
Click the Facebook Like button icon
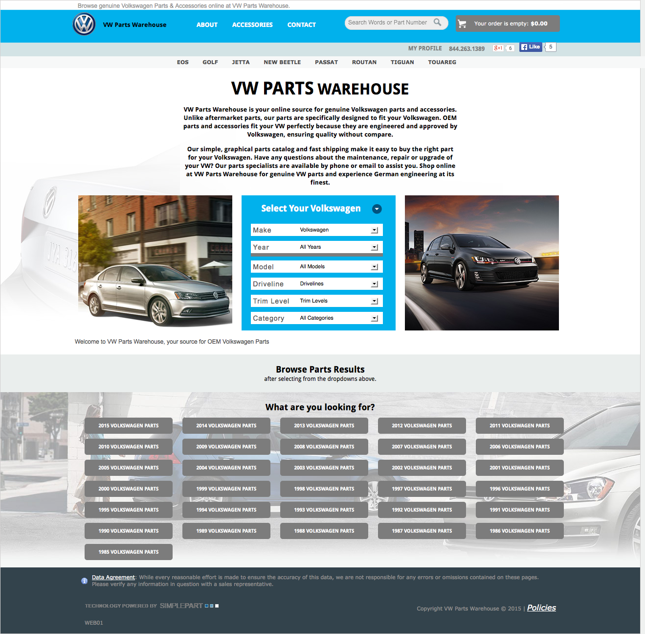531,47
